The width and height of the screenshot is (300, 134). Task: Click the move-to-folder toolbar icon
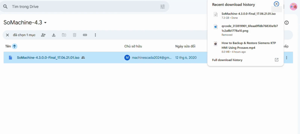64,35
